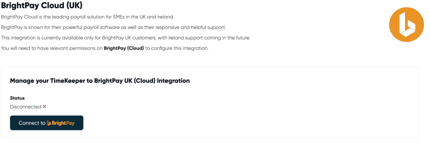This screenshot has width=430, height=145.
Task: Click the red X disconnected icon
Action: click(x=44, y=107)
